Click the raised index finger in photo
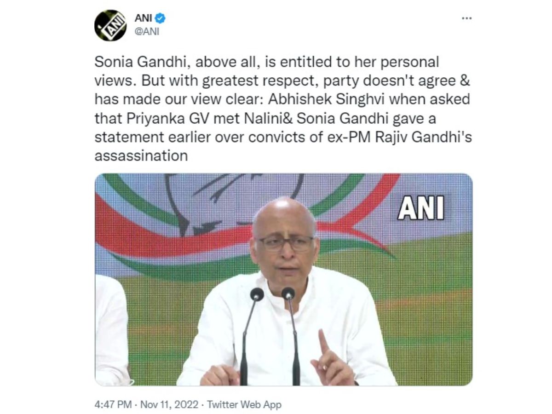552x414 pixels. (323, 341)
